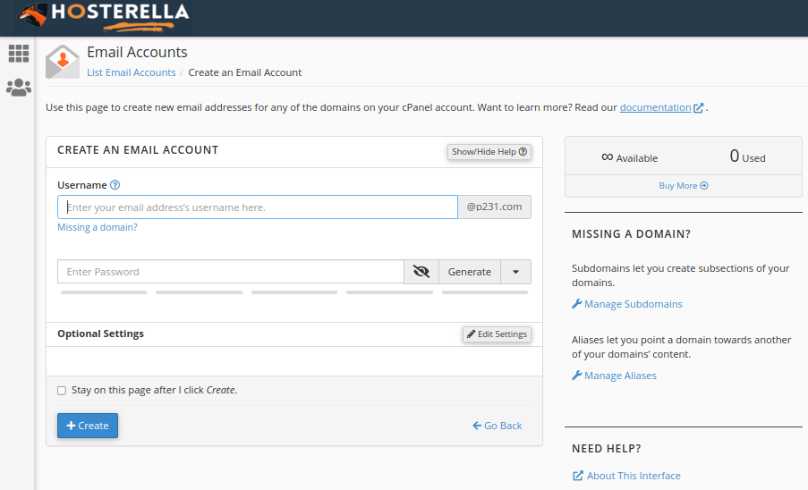Image resolution: width=808 pixels, height=490 pixels.
Task: Click the wrench icon beside Manage Subdomains
Action: [x=576, y=304]
